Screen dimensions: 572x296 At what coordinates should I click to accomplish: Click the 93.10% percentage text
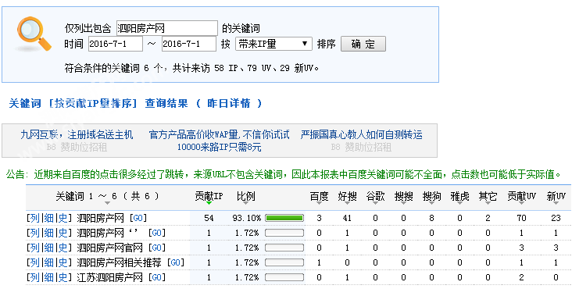click(x=247, y=219)
